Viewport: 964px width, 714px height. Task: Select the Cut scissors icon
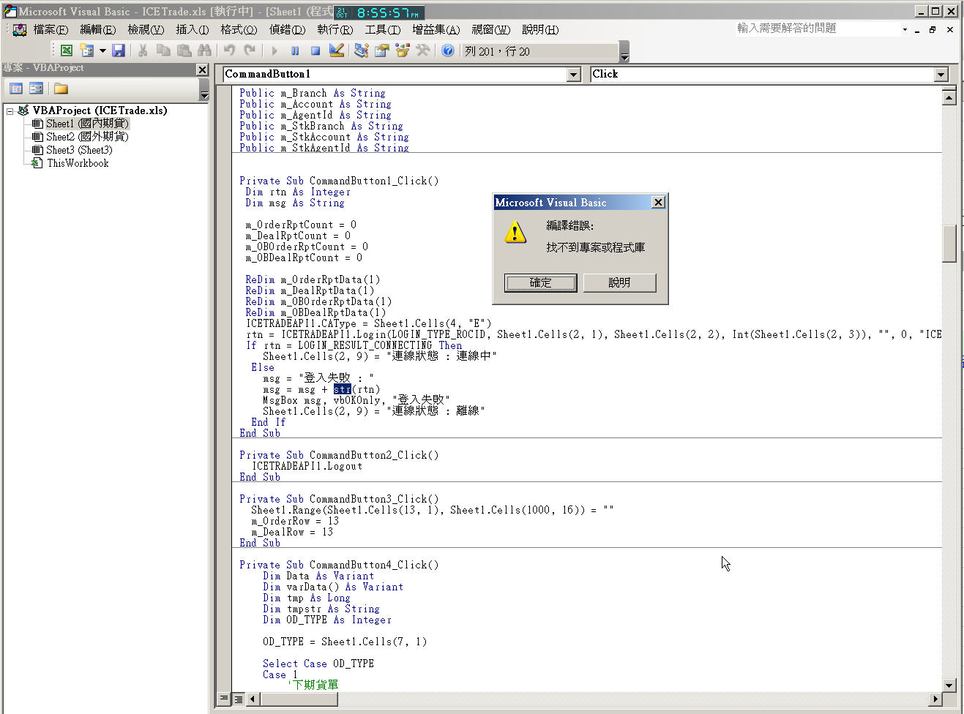(143, 50)
